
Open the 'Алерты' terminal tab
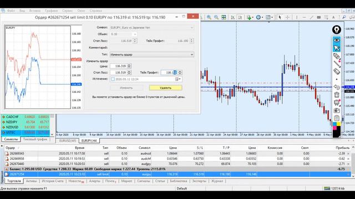pyautogui.click(x=95, y=181)
